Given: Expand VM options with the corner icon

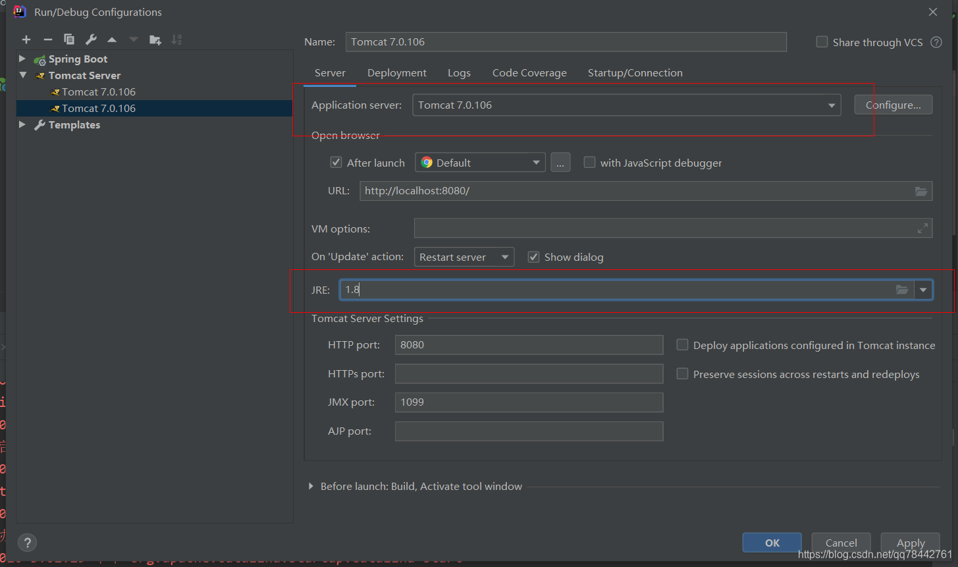Looking at the screenshot, I should 922,228.
